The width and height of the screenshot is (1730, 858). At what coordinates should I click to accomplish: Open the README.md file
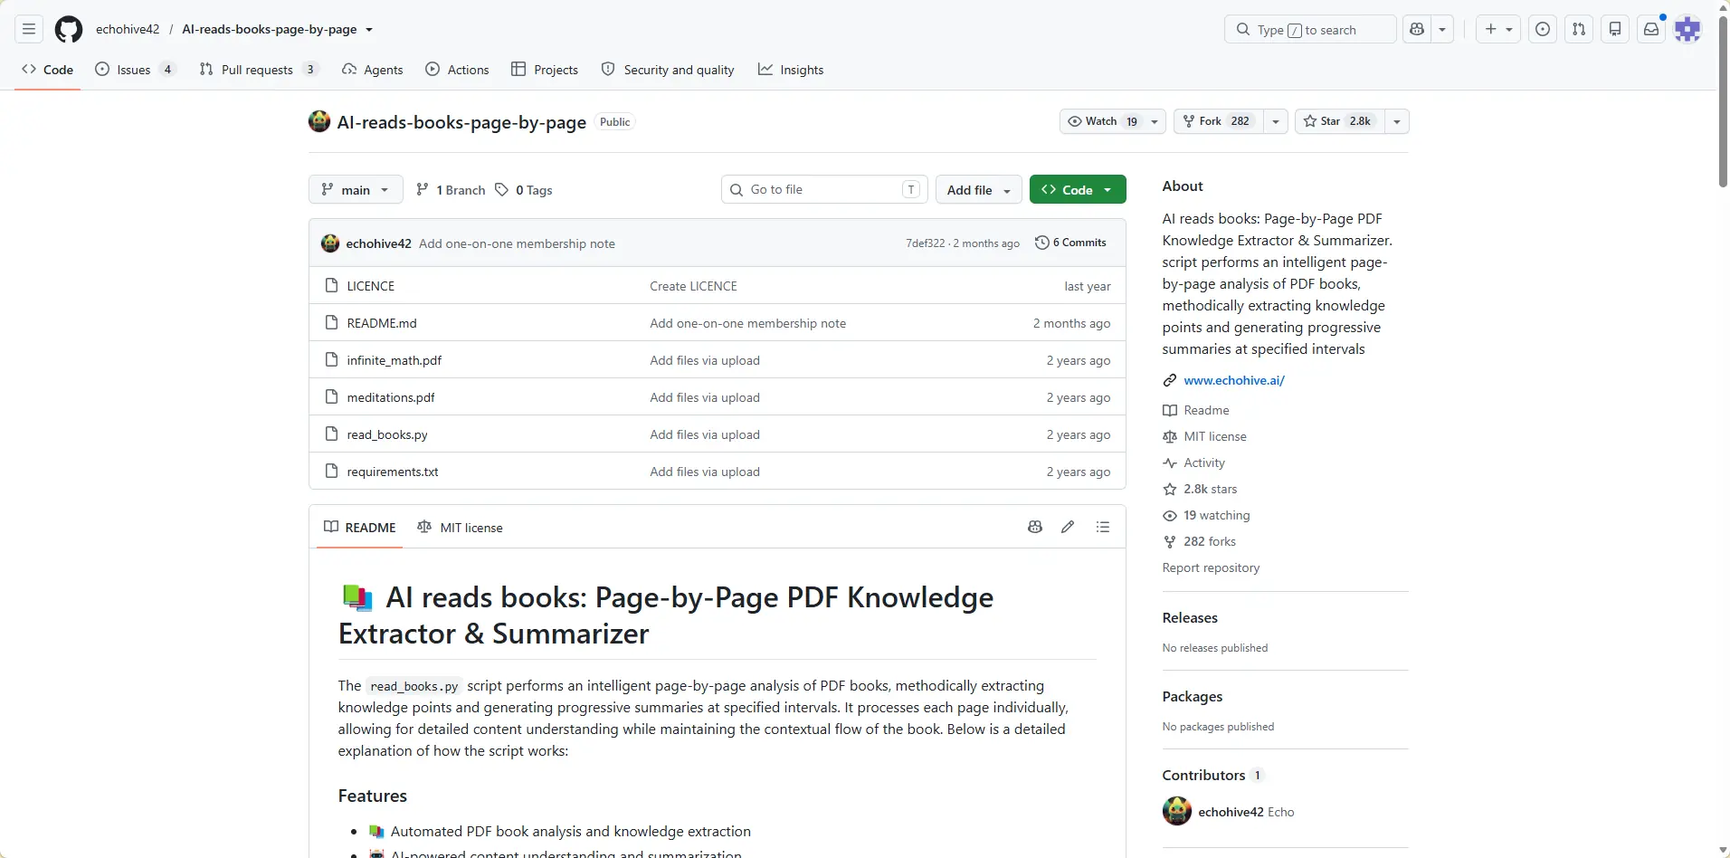tap(382, 323)
